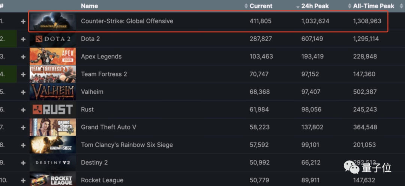Screen dimensions: 405x186
Task: Open the Counter-Strike banner thumbnail
Action: 53,21
